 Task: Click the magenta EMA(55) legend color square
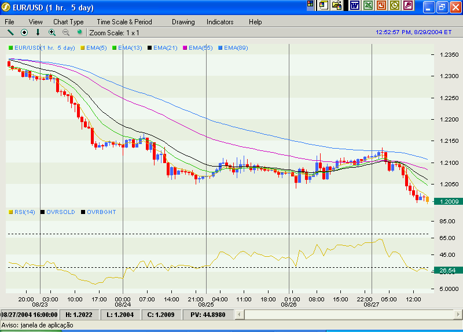186,47
